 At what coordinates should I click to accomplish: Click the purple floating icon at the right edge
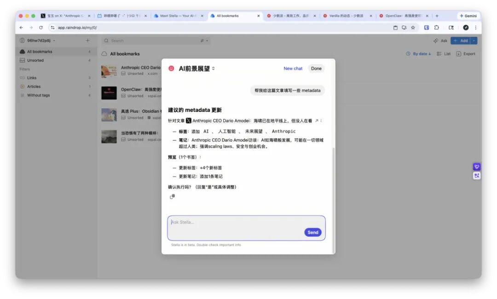(477, 167)
